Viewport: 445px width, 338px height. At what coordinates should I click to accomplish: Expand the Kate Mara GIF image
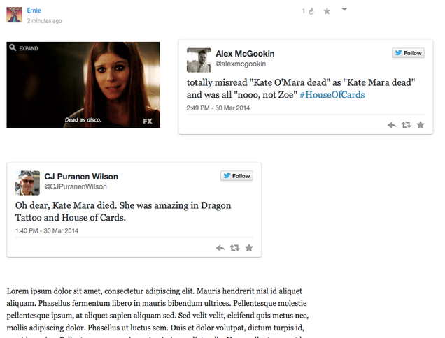tap(83, 84)
